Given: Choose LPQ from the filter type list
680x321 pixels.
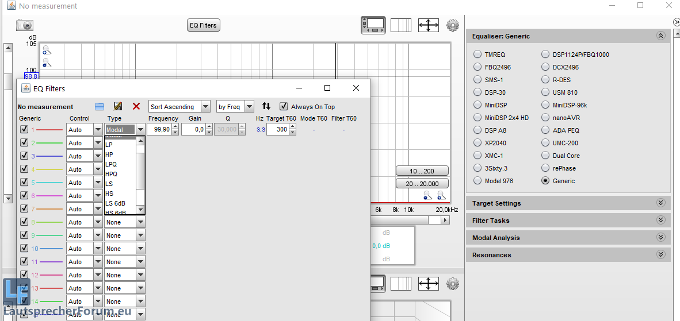Looking at the screenshot, I should 111,164.
